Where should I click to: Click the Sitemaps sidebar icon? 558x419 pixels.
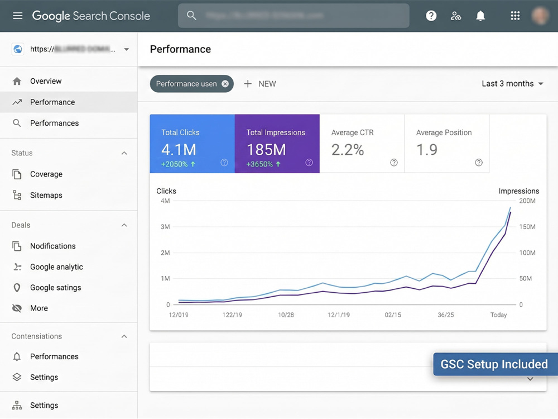(17, 195)
